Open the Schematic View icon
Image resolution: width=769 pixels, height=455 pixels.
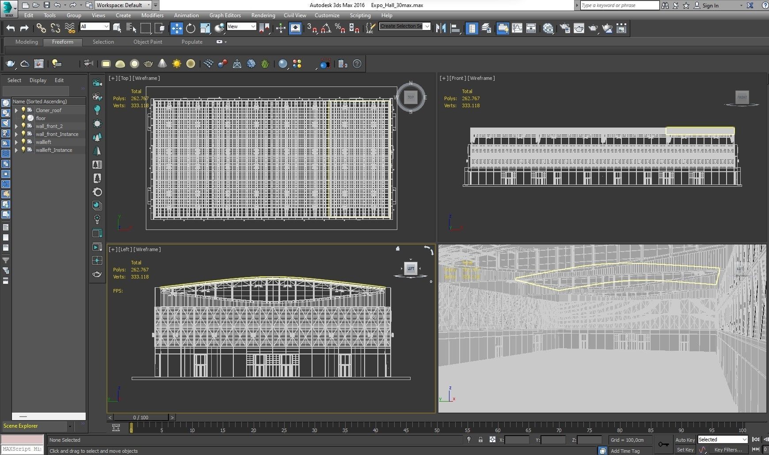click(x=531, y=28)
